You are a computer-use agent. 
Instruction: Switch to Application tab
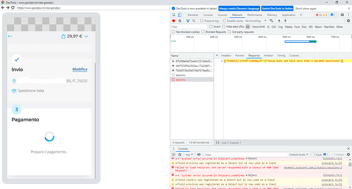point(289,15)
